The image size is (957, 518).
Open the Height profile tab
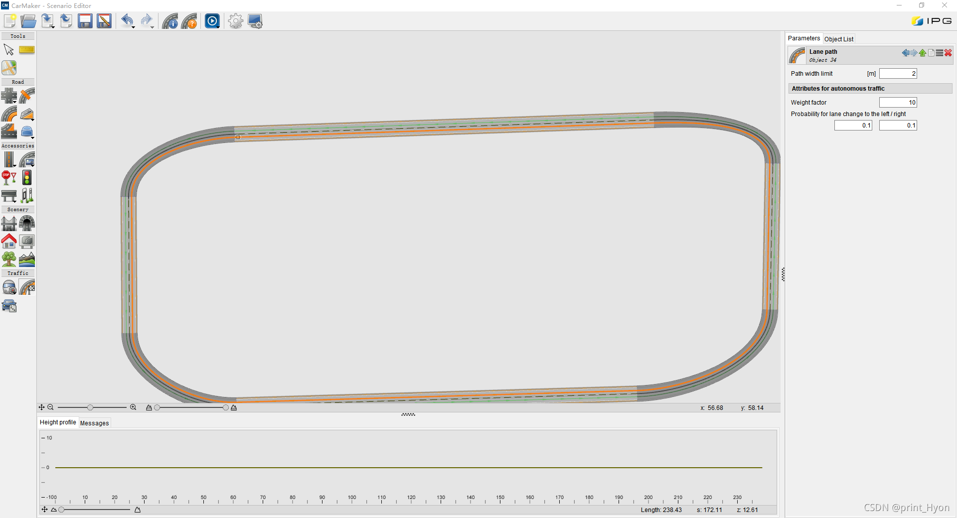click(x=58, y=422)
